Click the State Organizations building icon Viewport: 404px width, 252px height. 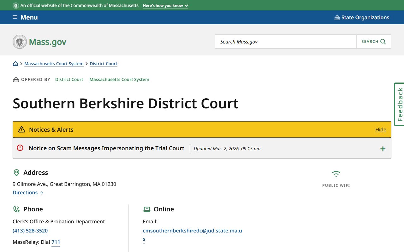coord(337,18)
